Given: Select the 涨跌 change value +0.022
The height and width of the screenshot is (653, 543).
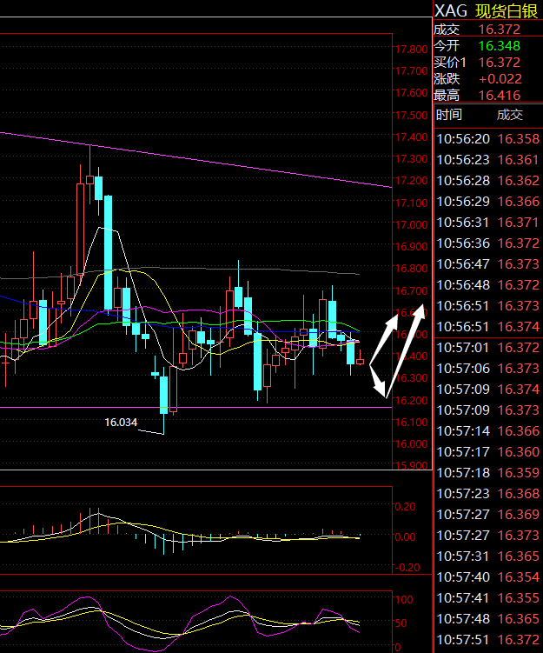Looking at the screenshot, I should point(500,79).
